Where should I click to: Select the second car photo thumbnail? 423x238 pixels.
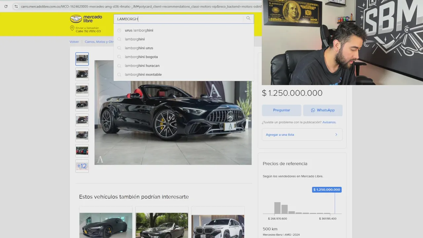(x=82, y=74)
